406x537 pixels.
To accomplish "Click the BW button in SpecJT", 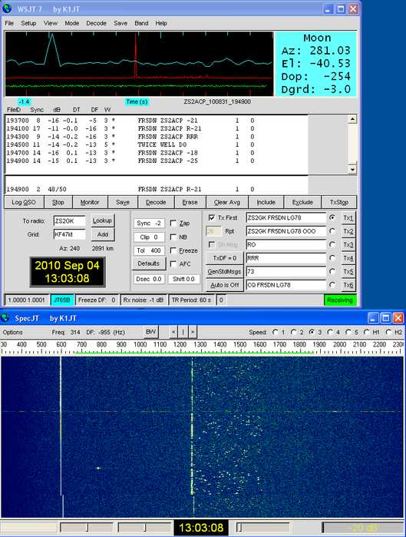I will point(151,332).
